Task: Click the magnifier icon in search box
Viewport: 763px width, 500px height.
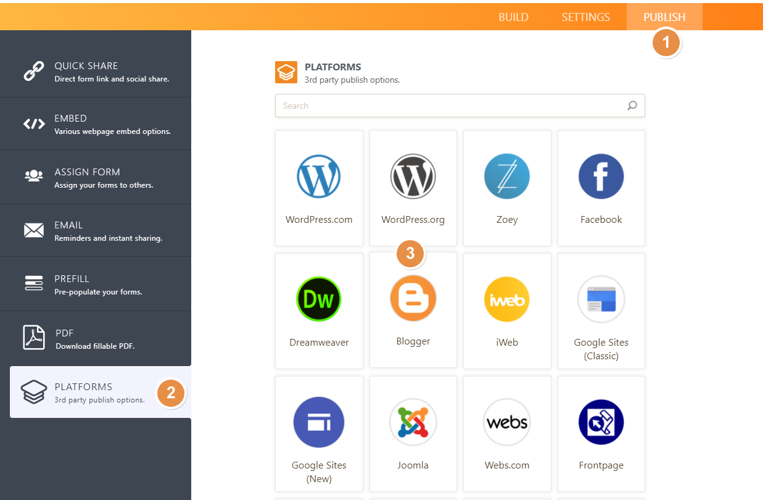Action: [632, 106]
